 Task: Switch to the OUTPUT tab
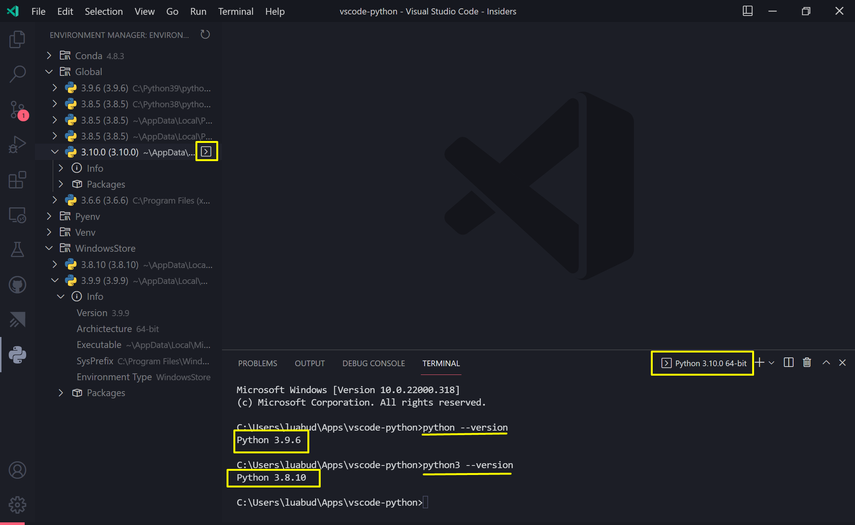click(310, 363)
